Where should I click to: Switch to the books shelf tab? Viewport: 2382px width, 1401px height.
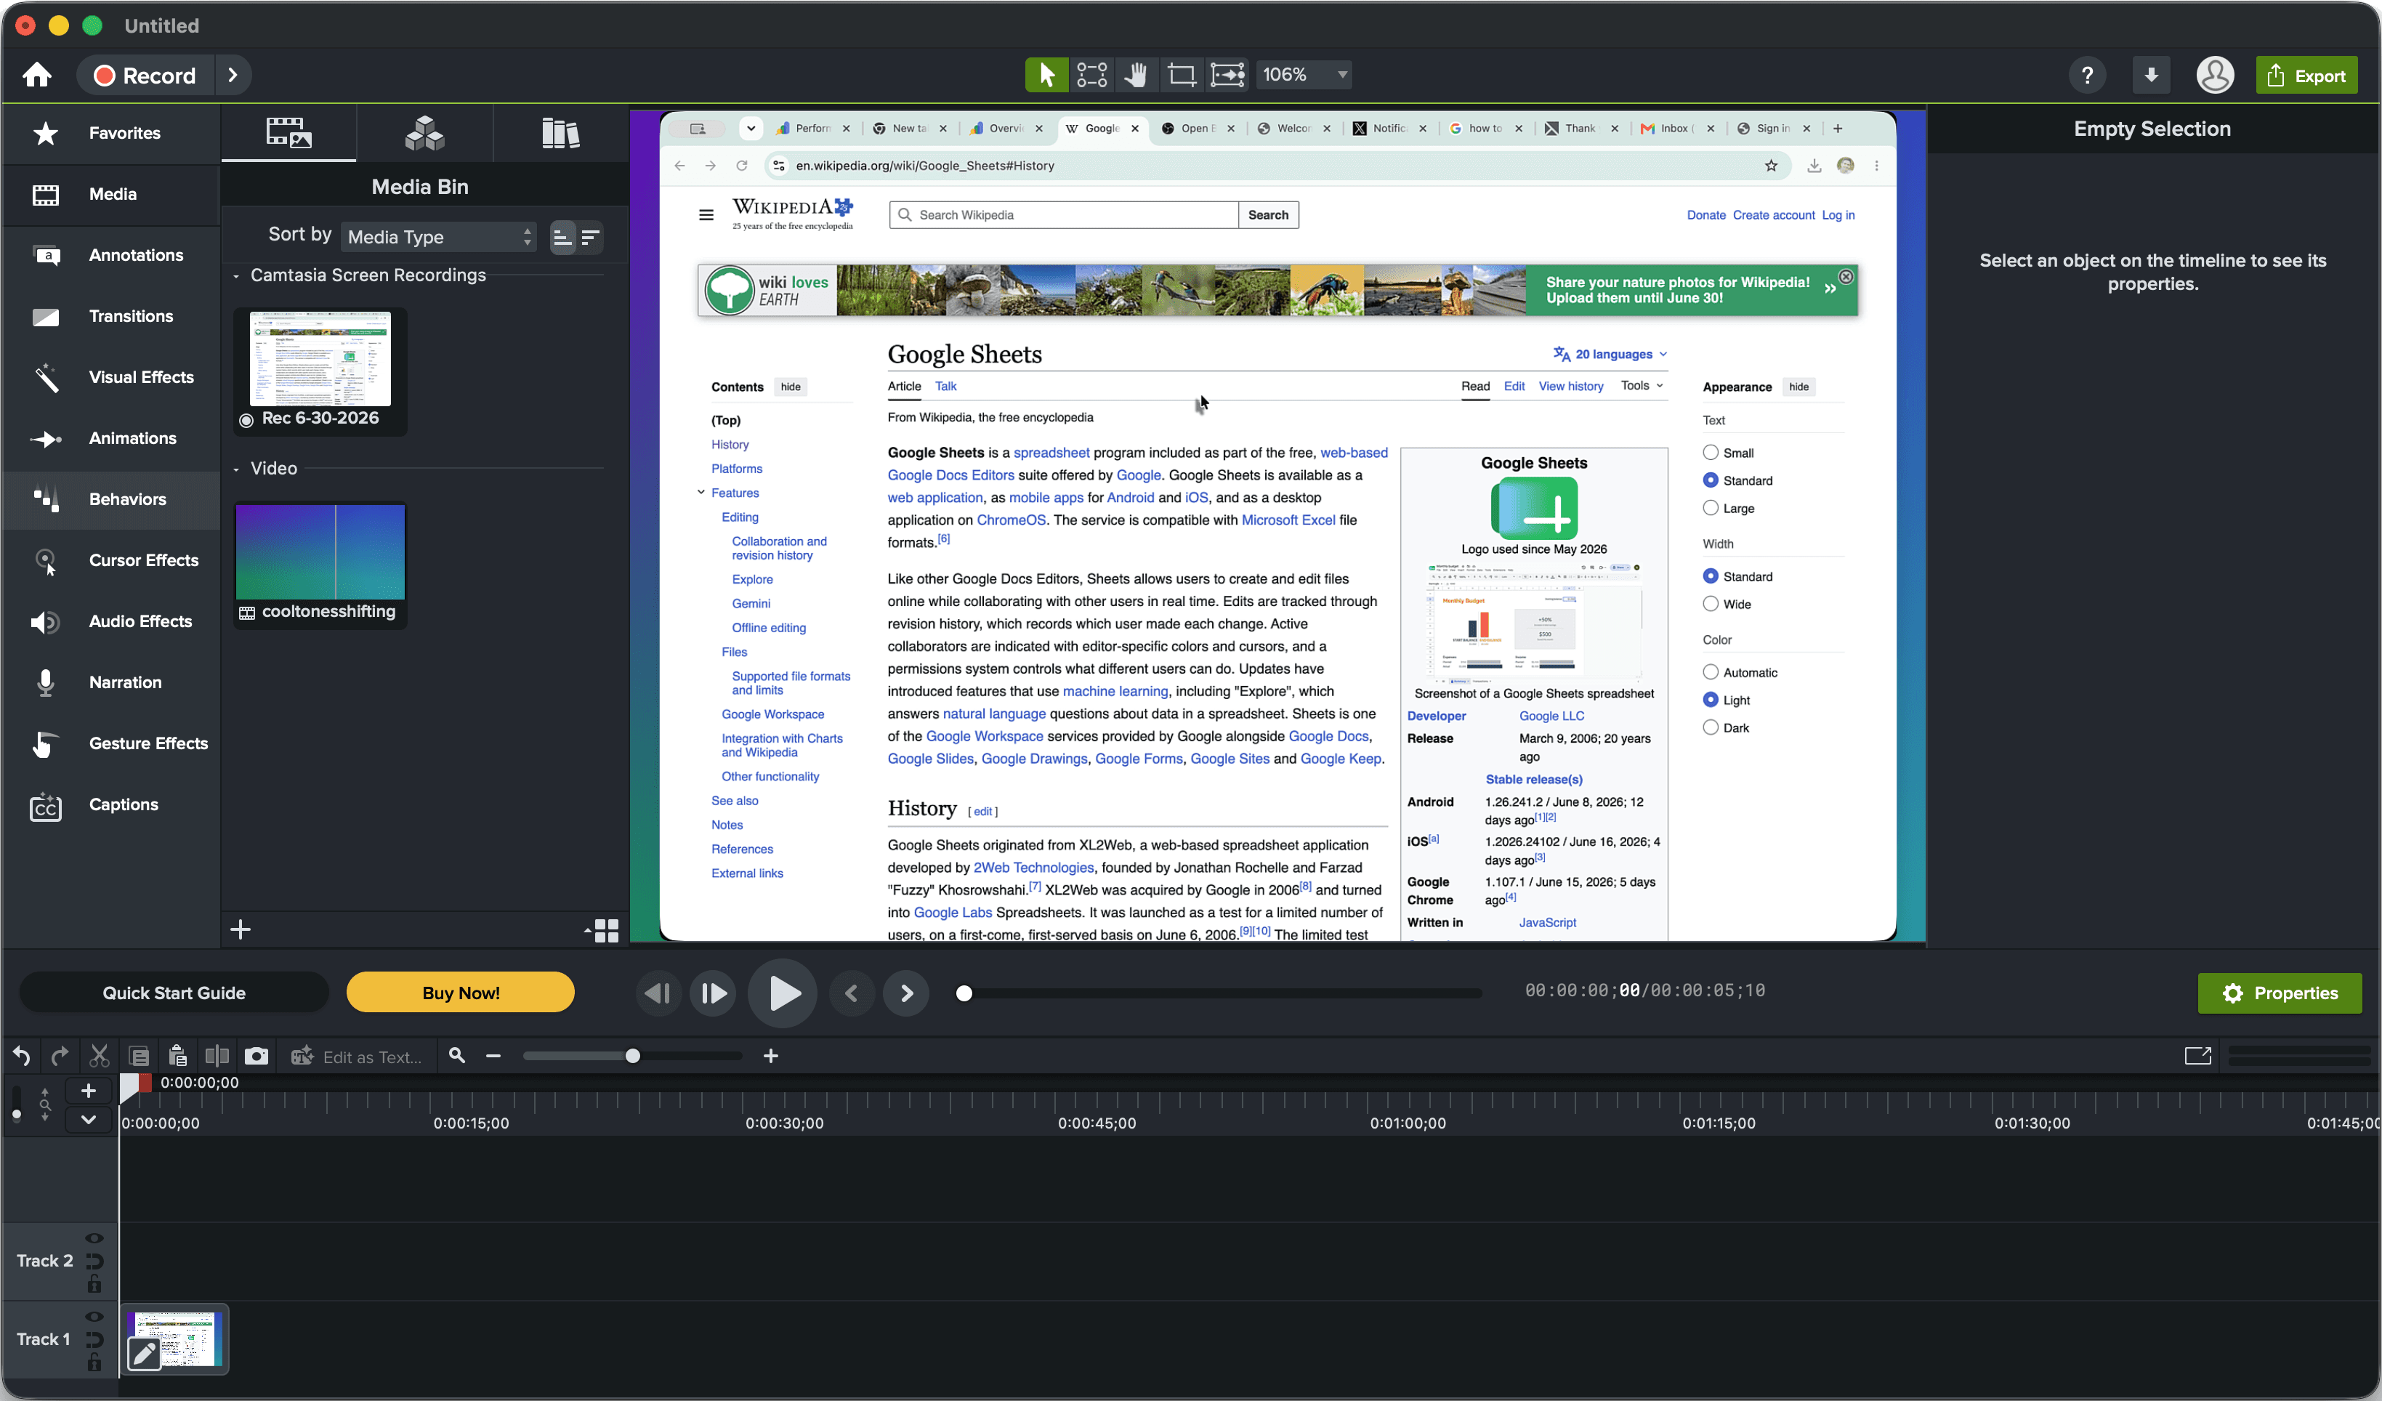click(x=560, y=133)
